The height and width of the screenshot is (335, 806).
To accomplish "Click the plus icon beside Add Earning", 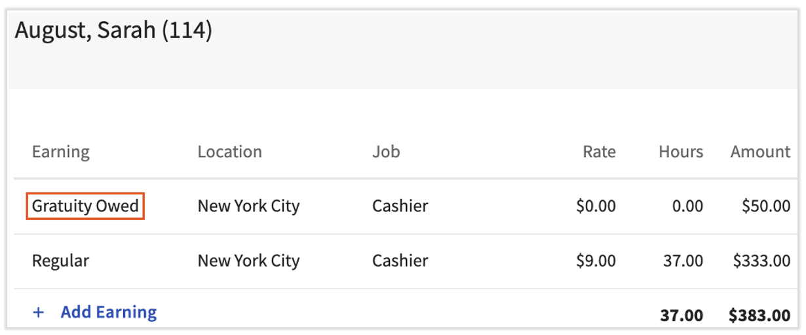I will (x=38, y=313).
